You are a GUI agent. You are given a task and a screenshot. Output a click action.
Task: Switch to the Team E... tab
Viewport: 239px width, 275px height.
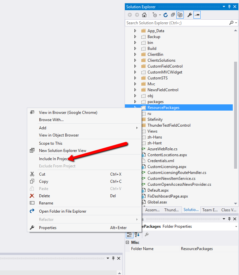tap(210, 210)
